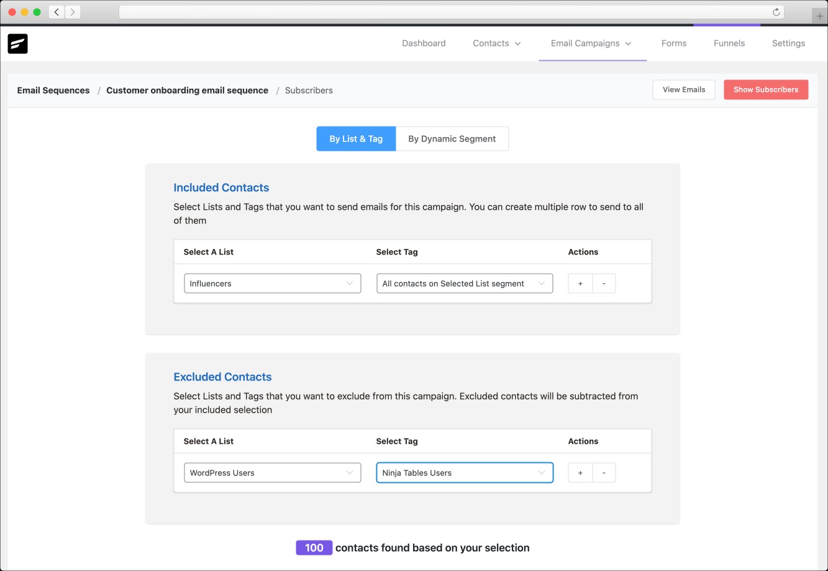Open a new browser tab with plus icon
Image resolution: width=828 pixels, height=571 pixels.
[820, 16]
